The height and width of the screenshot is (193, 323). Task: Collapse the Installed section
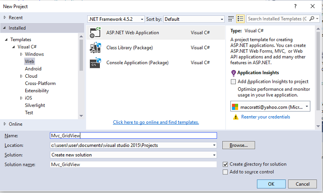coord(5,28)
